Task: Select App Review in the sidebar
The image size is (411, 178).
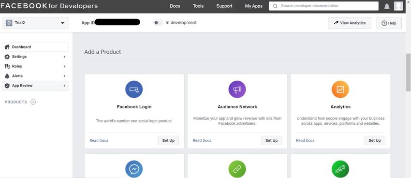Action: point(35,86)
